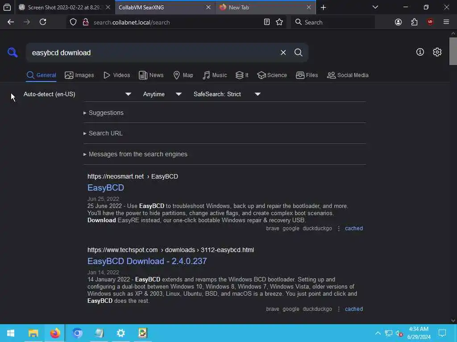457x342 pixels.
Task: Open EasyBCD Download - 2.4.0.237 result
Action: click(x=147, y=261)
